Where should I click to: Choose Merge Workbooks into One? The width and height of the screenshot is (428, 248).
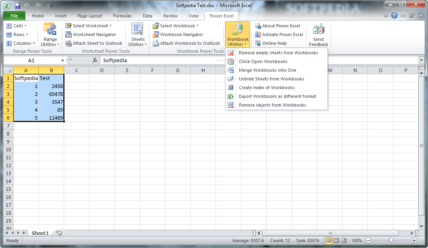coord(276,70)
